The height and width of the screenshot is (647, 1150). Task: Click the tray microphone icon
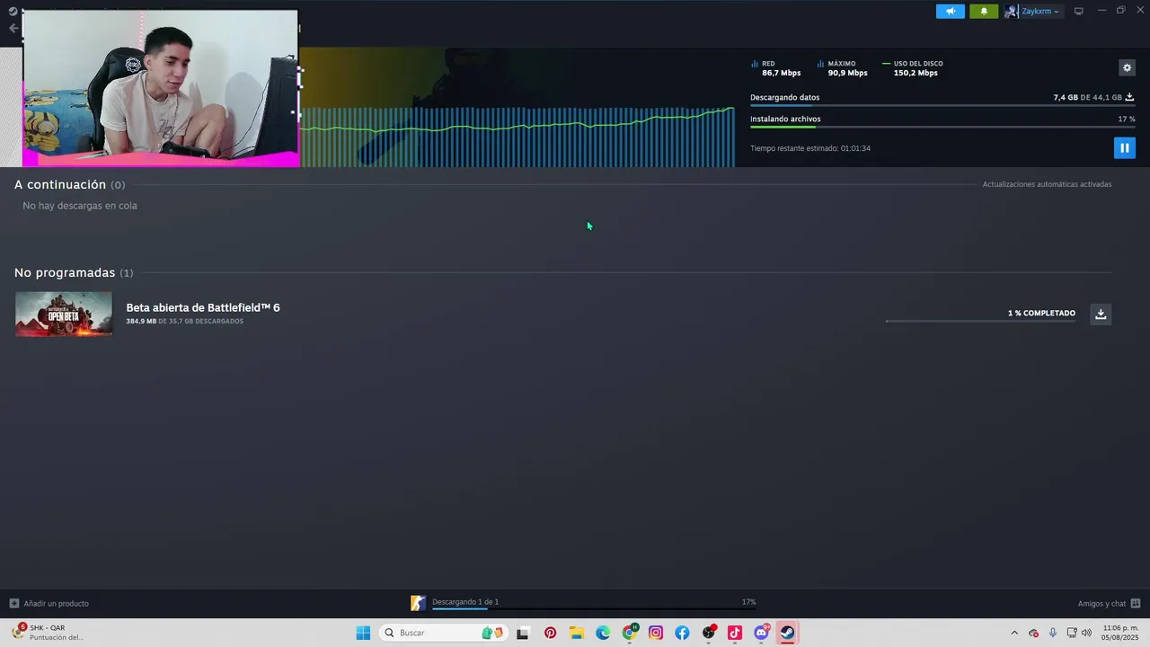point(1053,633)
